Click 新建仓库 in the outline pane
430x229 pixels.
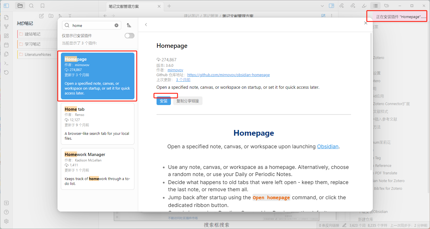coord(366,219)
